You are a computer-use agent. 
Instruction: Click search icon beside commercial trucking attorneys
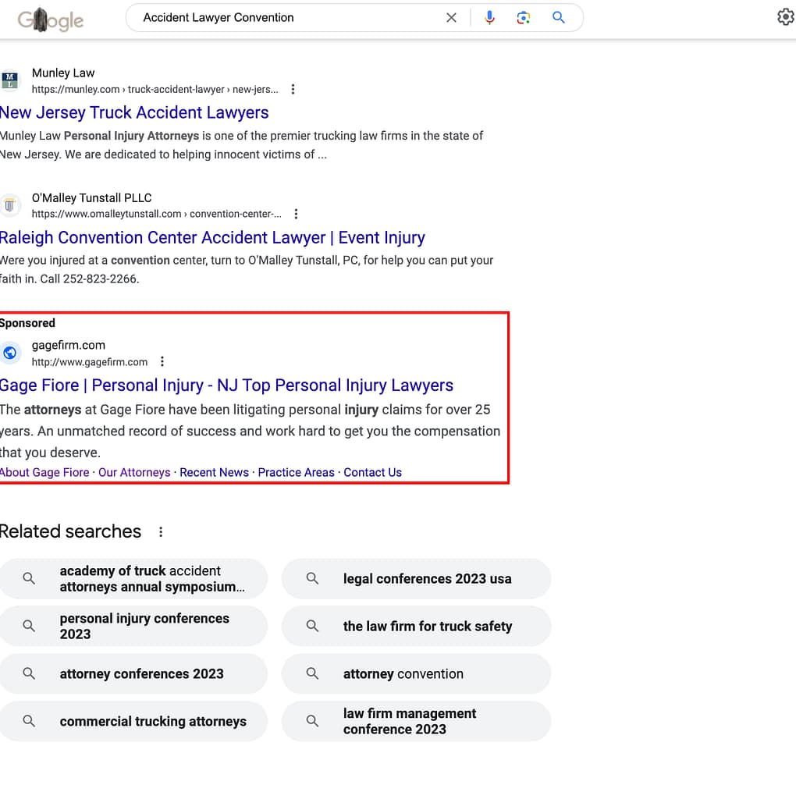[x=29, y=721]
